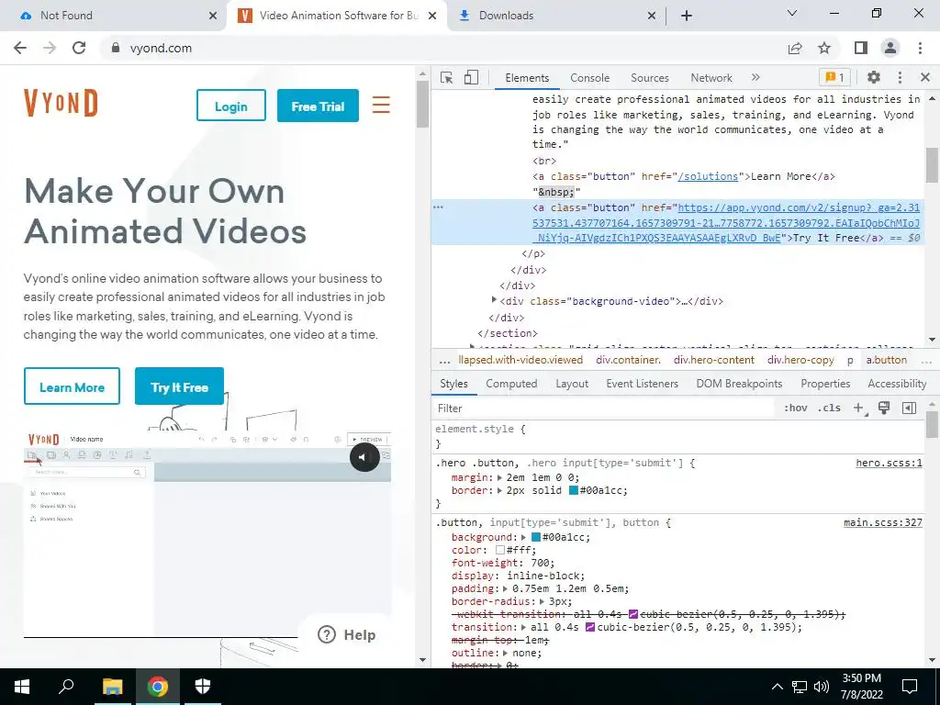Add a new style rule plus icon

pyautogui.click(x=859, y=408)
